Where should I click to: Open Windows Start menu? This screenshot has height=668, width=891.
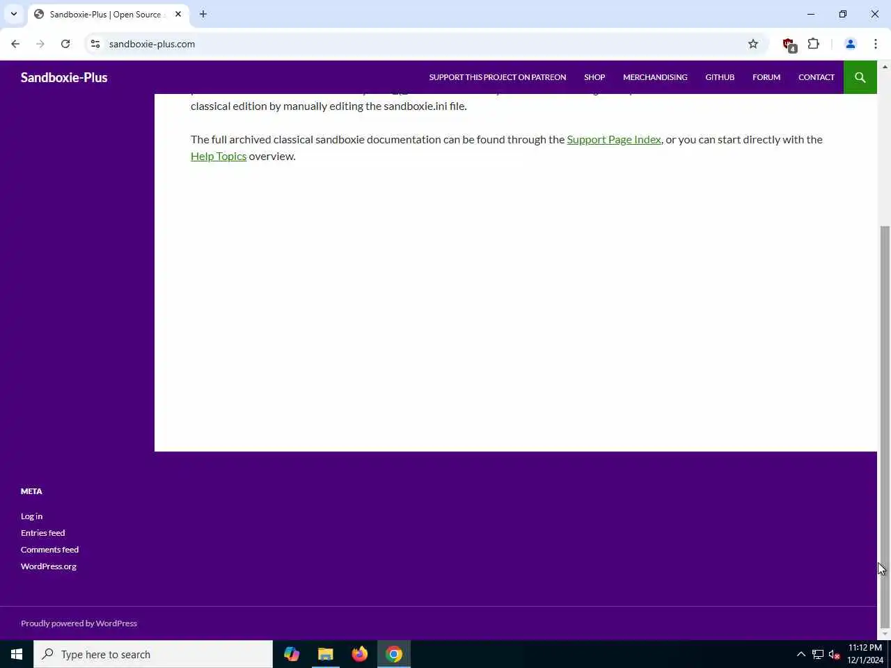coord(17,654)
